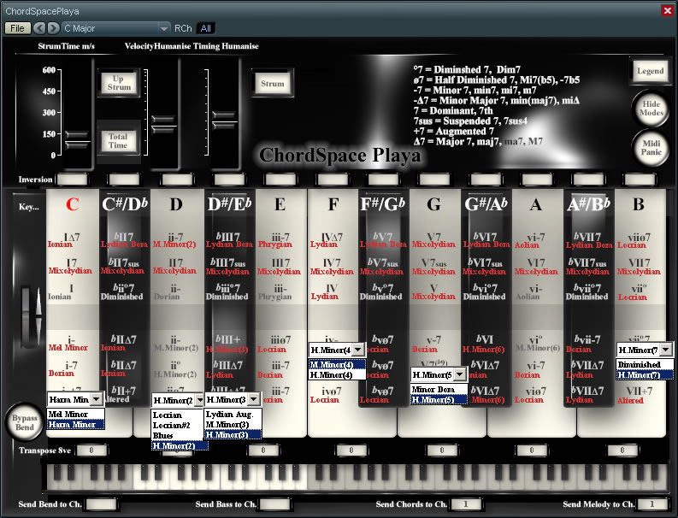Click the last Transpose 8ve value box
The image size is (678, 518).
[622, 450]
